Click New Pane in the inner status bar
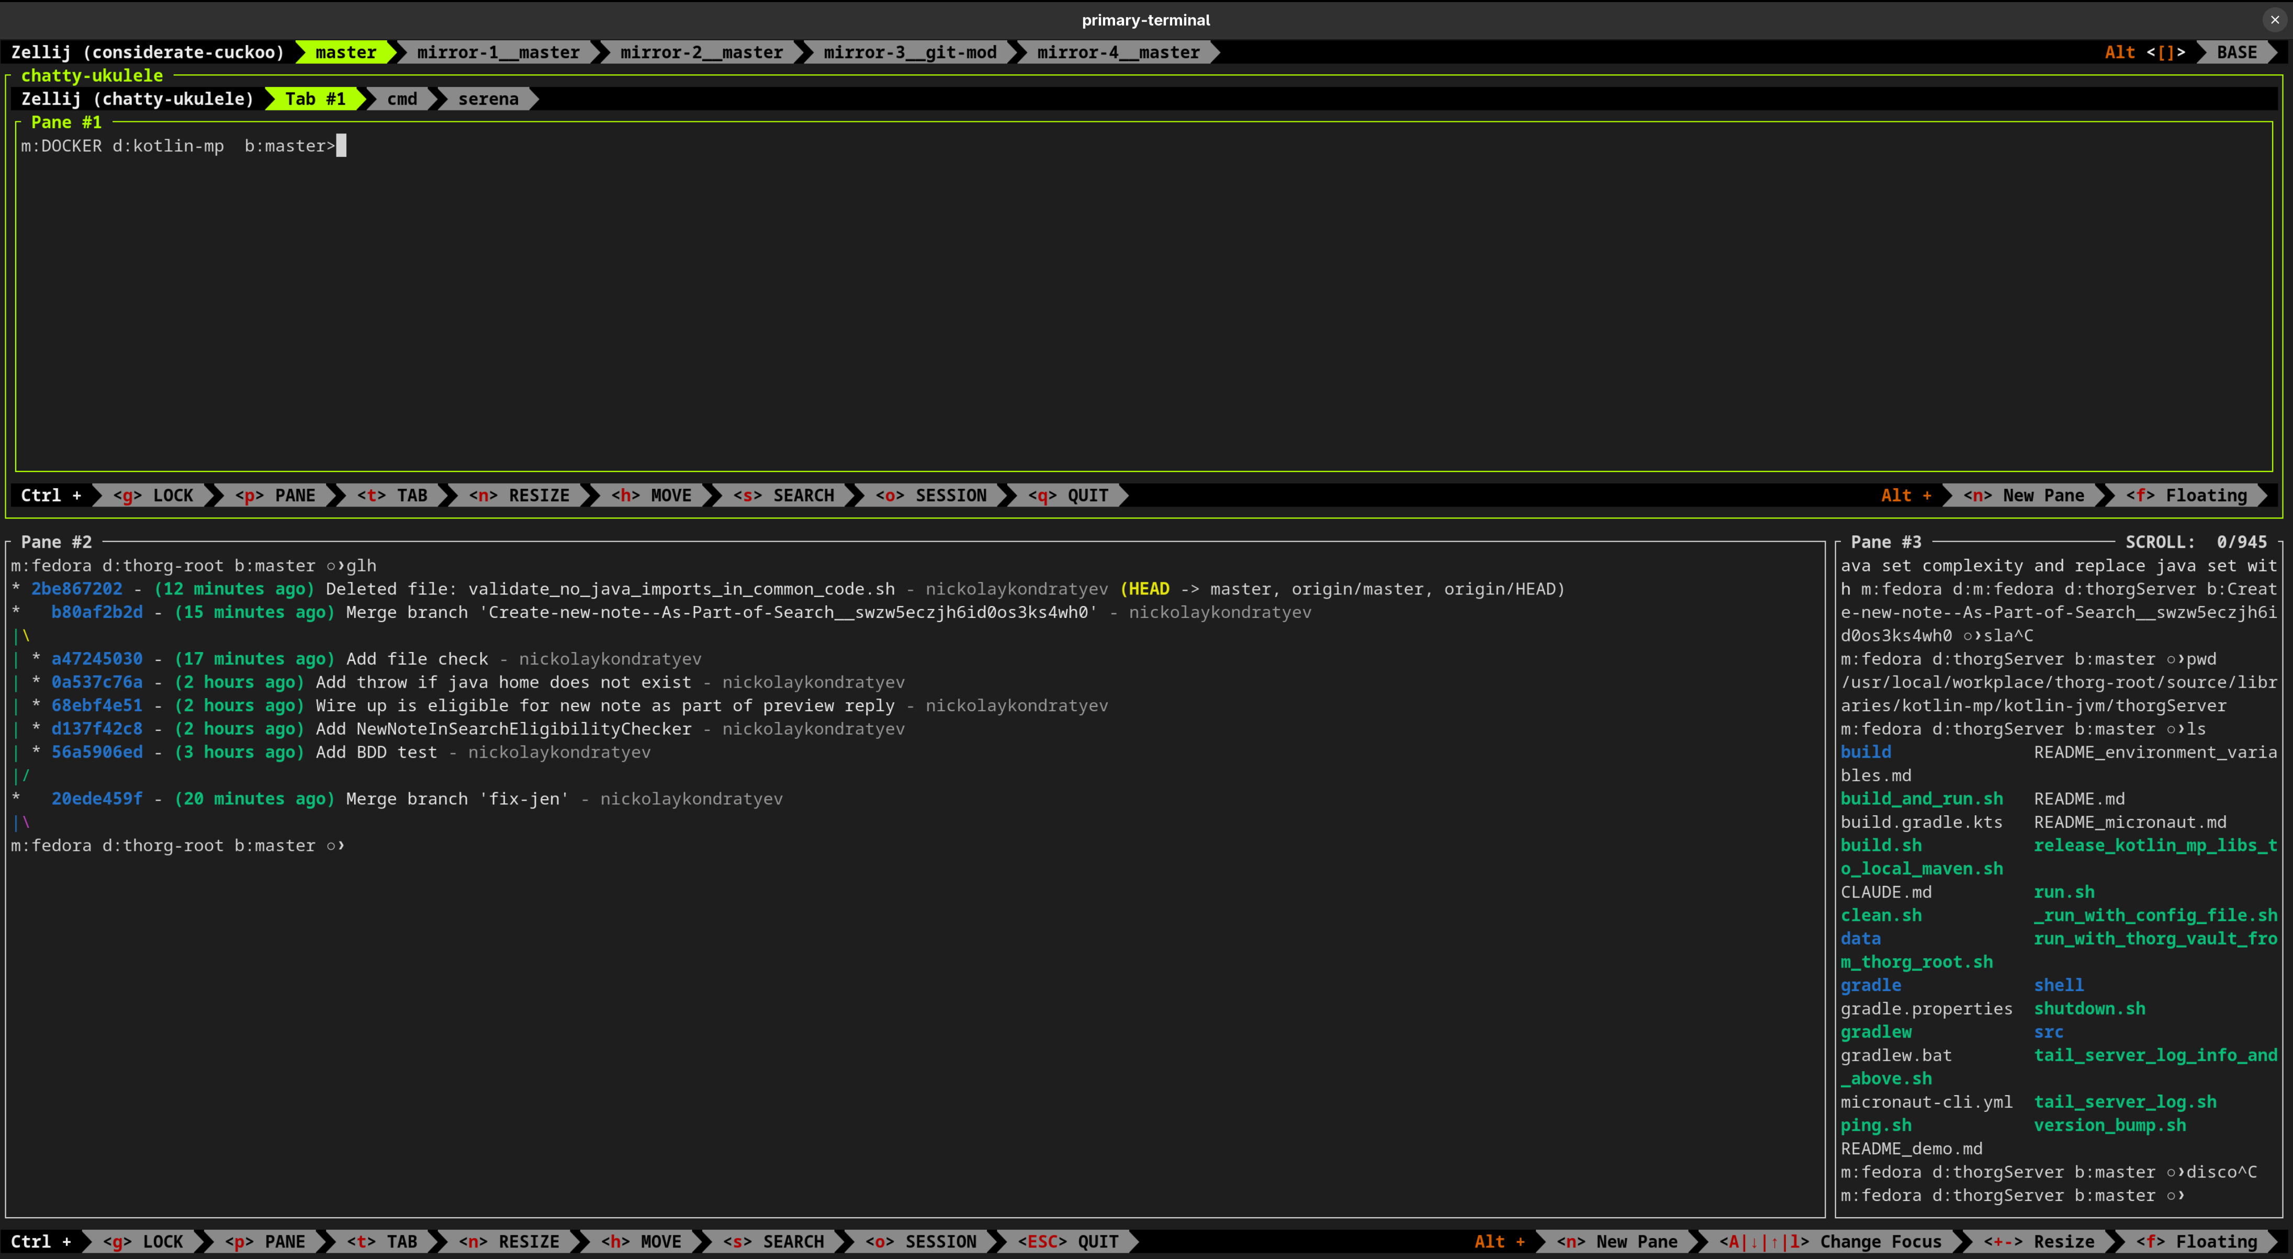2293x1259 pixels. tap(2024, 495)
